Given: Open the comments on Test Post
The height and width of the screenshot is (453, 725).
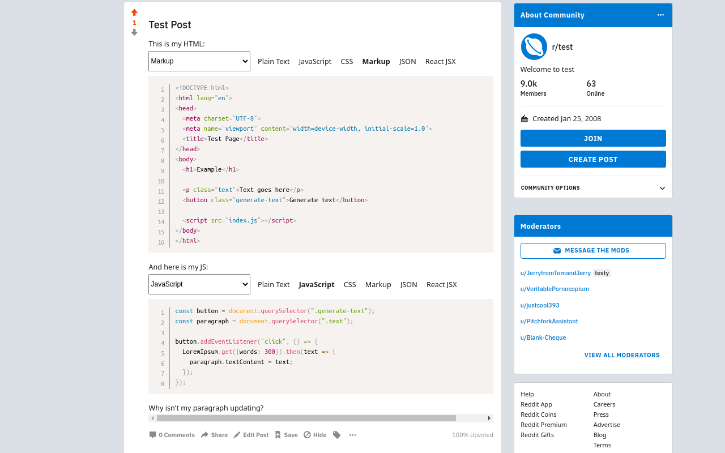Looking at the screenshot, I should [x=172, y=435].
